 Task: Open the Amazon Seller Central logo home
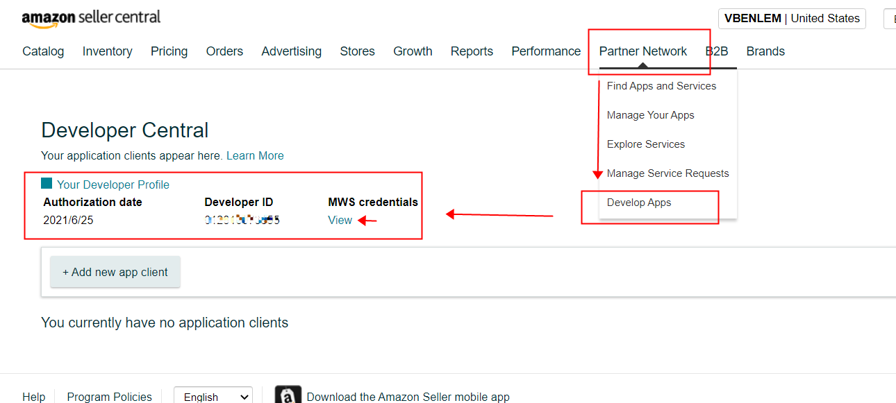[91, 18]
